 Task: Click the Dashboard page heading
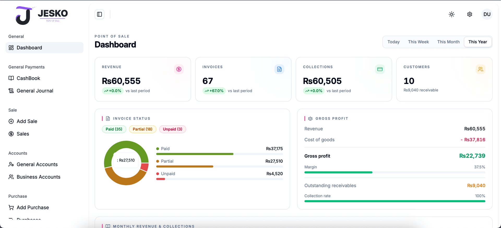pyautogui.click(x=115, y=45)
